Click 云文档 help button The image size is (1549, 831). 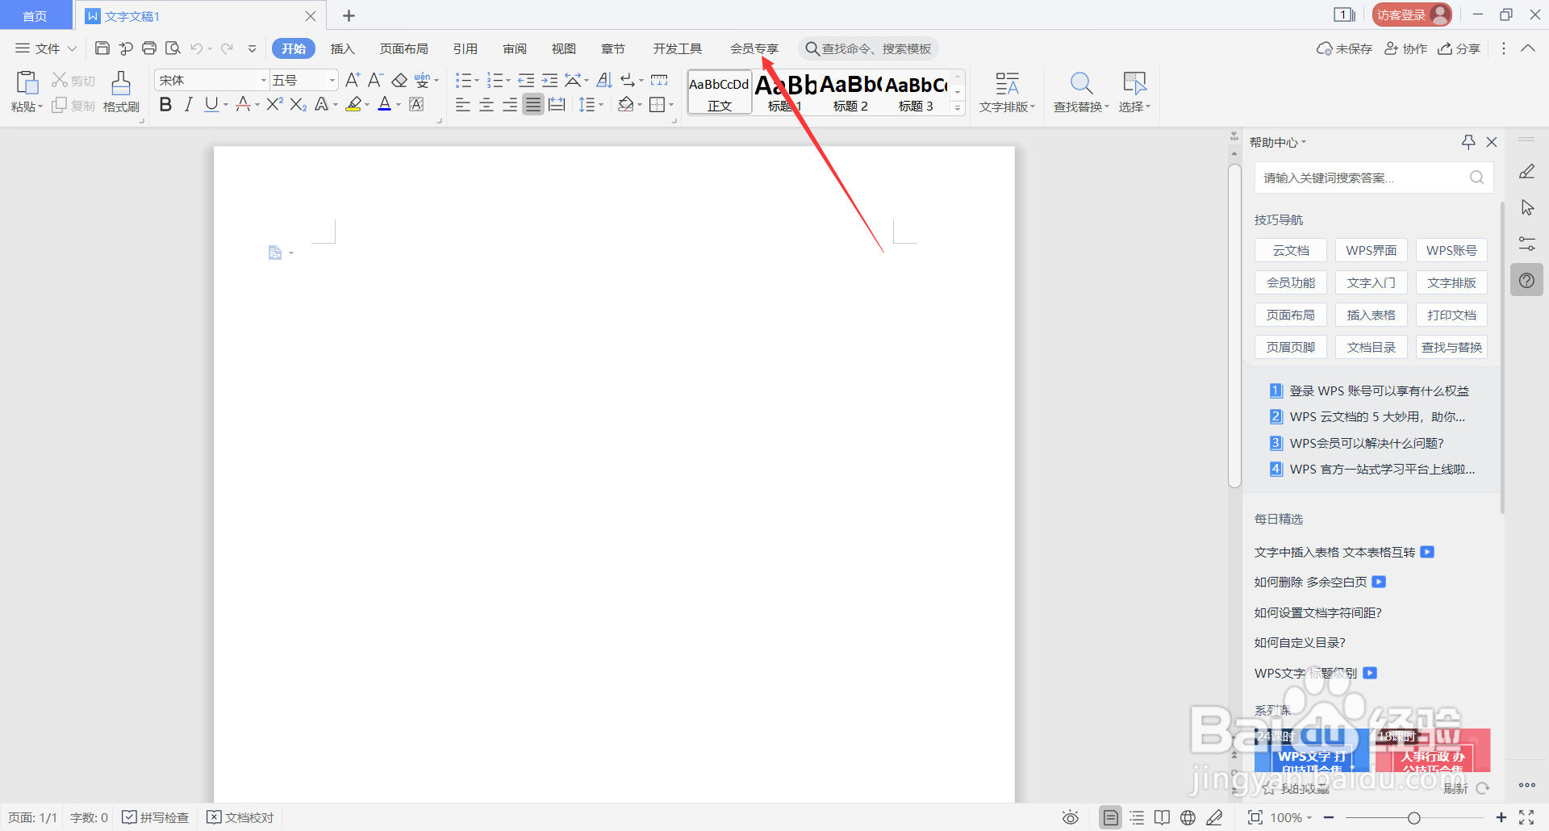click(1291, 250)
